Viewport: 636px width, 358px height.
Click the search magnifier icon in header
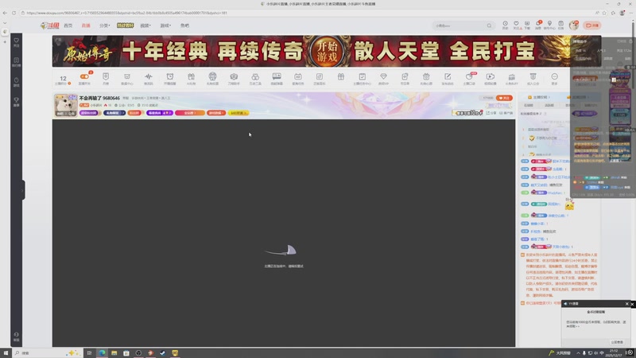click(489, 25)
